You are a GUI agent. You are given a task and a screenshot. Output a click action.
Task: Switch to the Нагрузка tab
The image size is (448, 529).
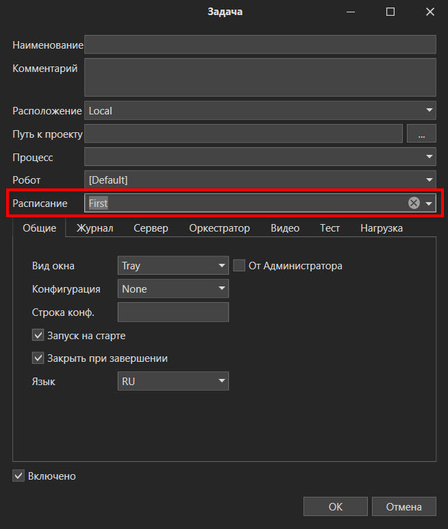tap(382, 228)
